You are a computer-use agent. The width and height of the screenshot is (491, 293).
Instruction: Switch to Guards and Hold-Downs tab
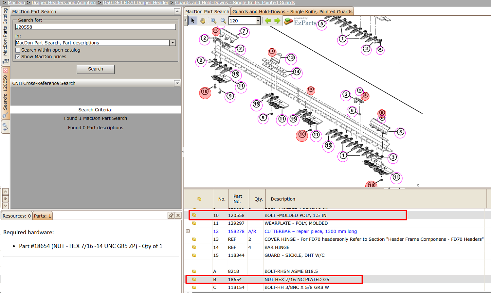coord(292,11)
